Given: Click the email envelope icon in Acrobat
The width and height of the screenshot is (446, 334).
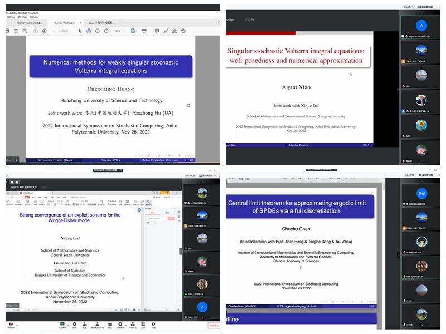Looking at the screenshot, I should (x=16, y=31).
